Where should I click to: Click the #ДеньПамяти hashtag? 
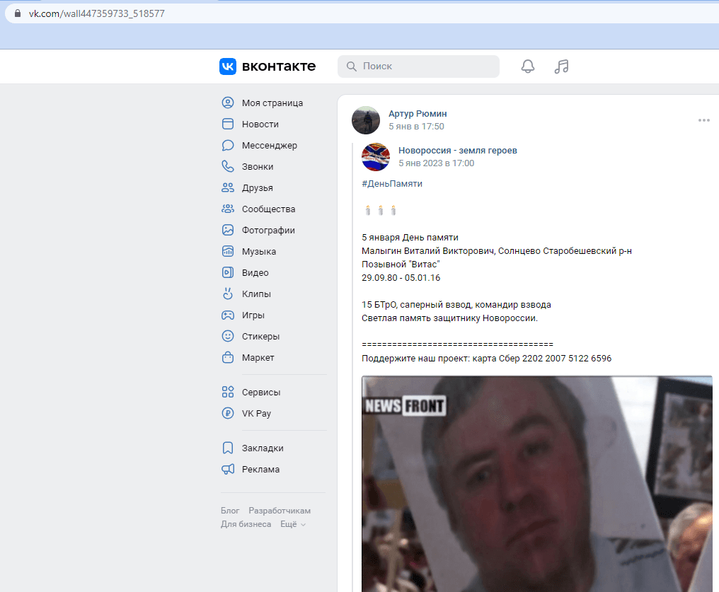391,183
